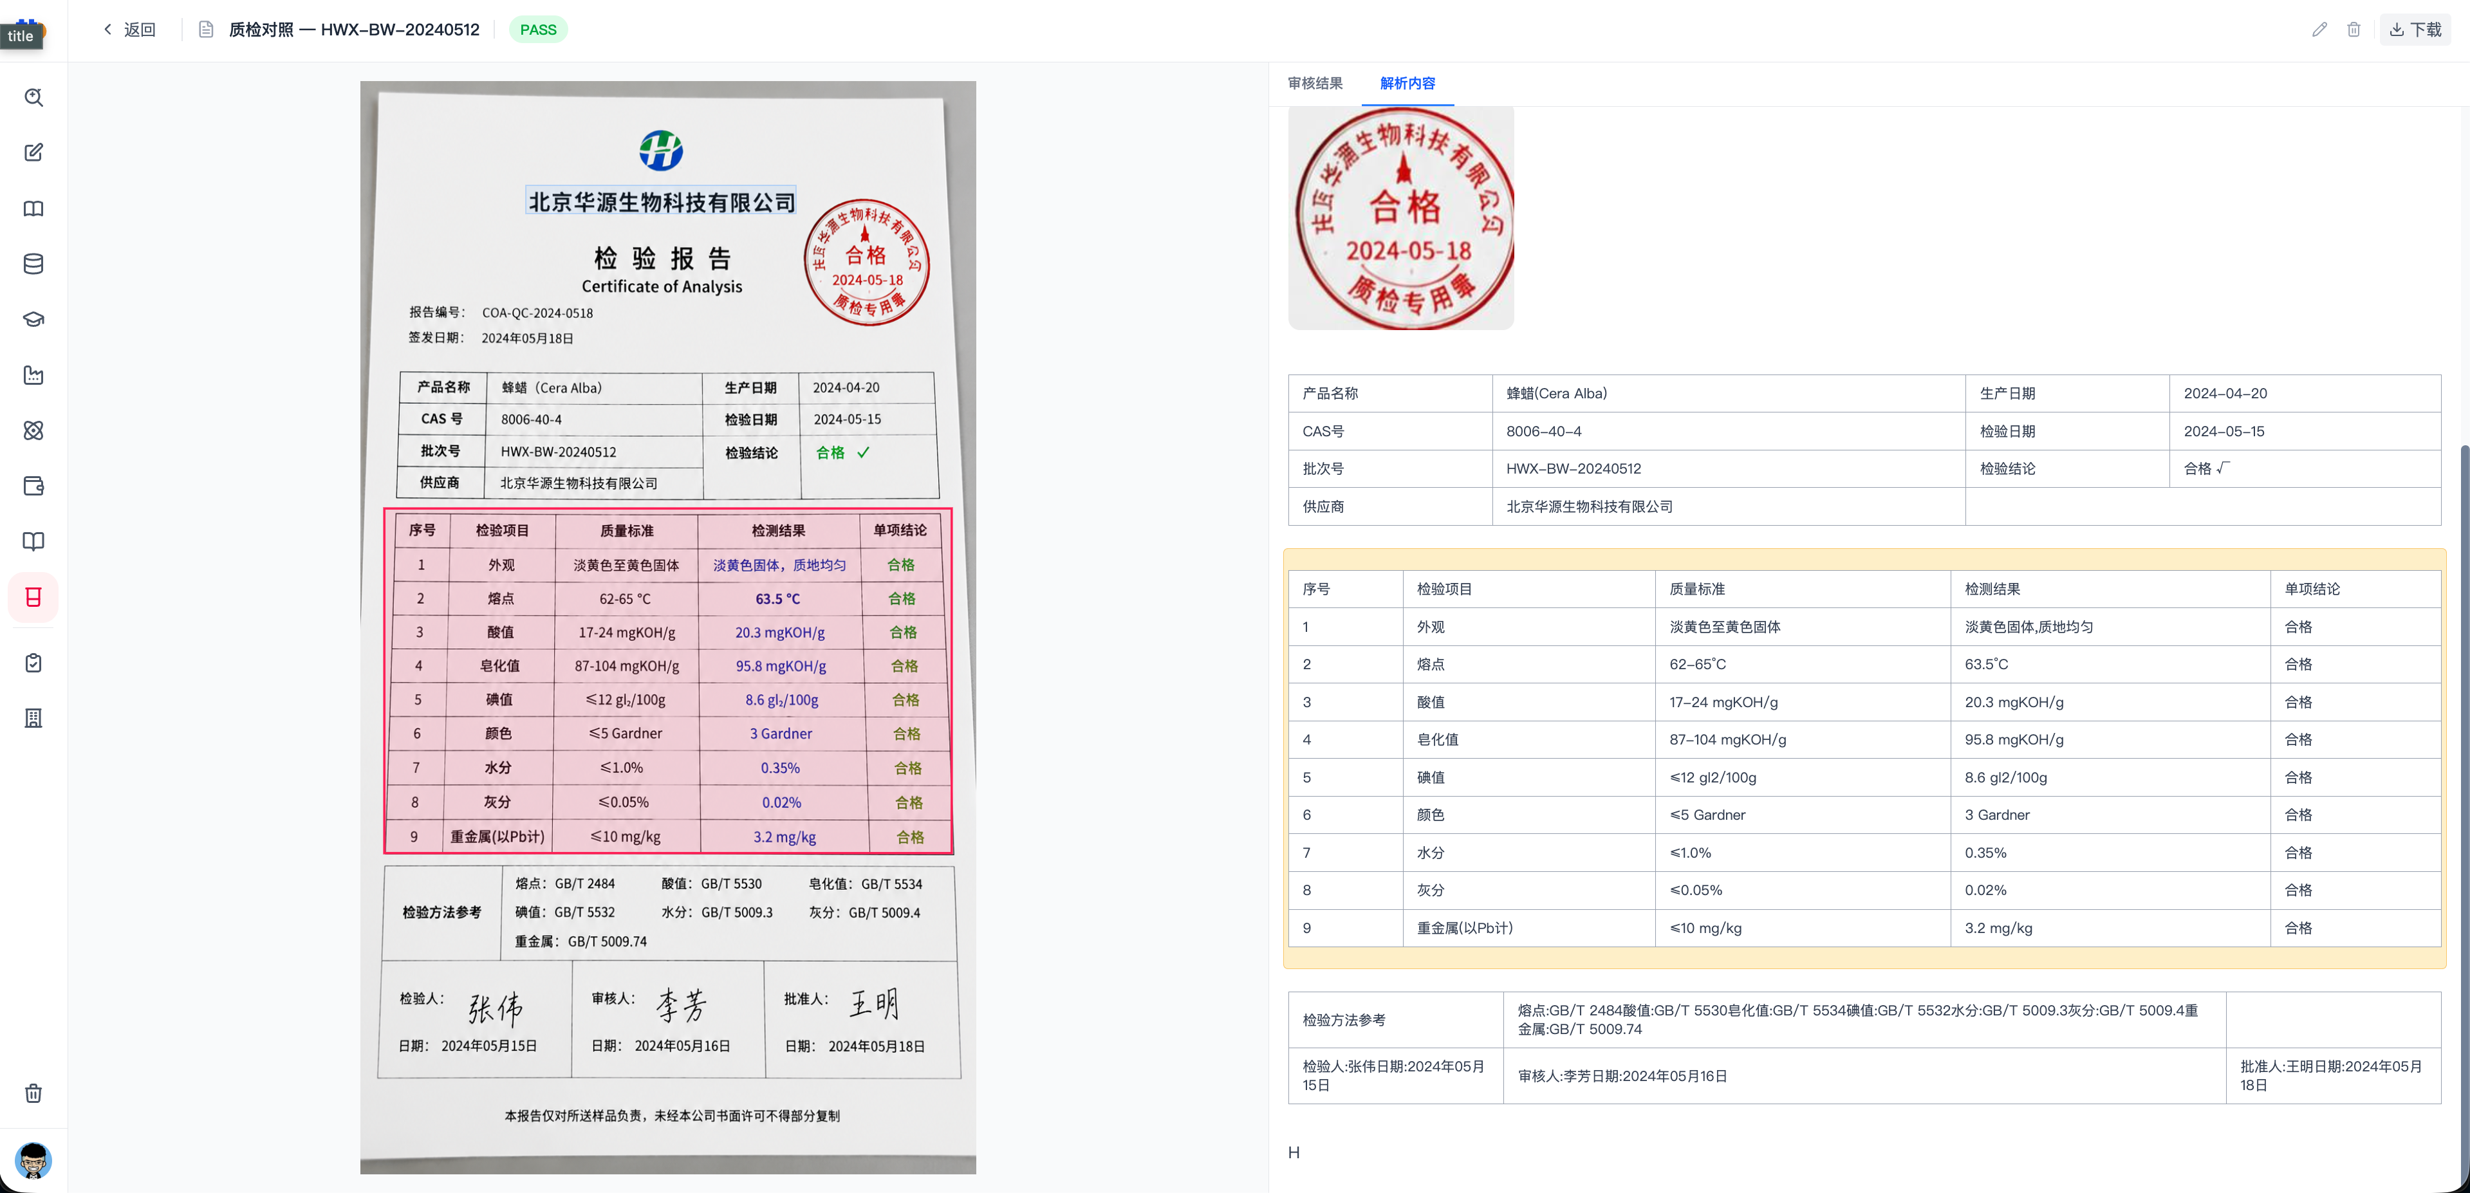This screenshot has width=2470, height=1193.
Task: Open the upper open-book icon in sidebar
Action: tap(33, 208)
